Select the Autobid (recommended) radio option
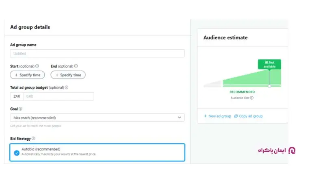This screenshot has width=325, height=183. (x=17, y=152)
